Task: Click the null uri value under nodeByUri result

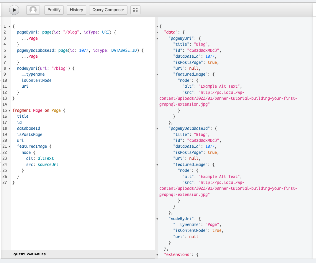Action: 194,237
